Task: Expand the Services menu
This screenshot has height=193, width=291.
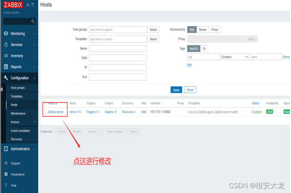Action: (35, 45)
